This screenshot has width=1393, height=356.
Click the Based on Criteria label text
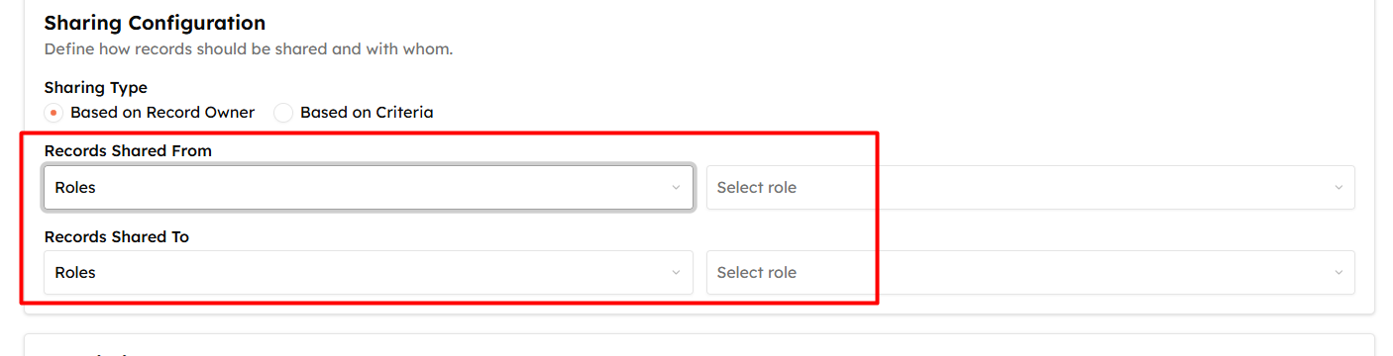[x=367, y=113]
